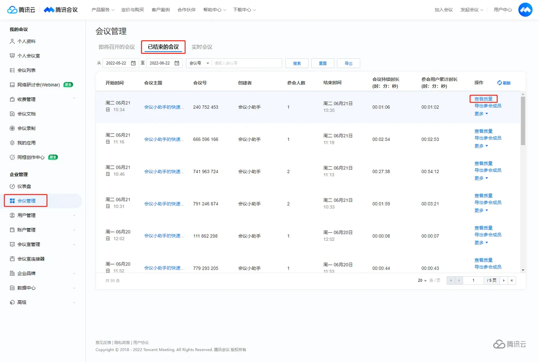
Task: Click the 会议录制 record icon
Action: [x=12, y=128]
